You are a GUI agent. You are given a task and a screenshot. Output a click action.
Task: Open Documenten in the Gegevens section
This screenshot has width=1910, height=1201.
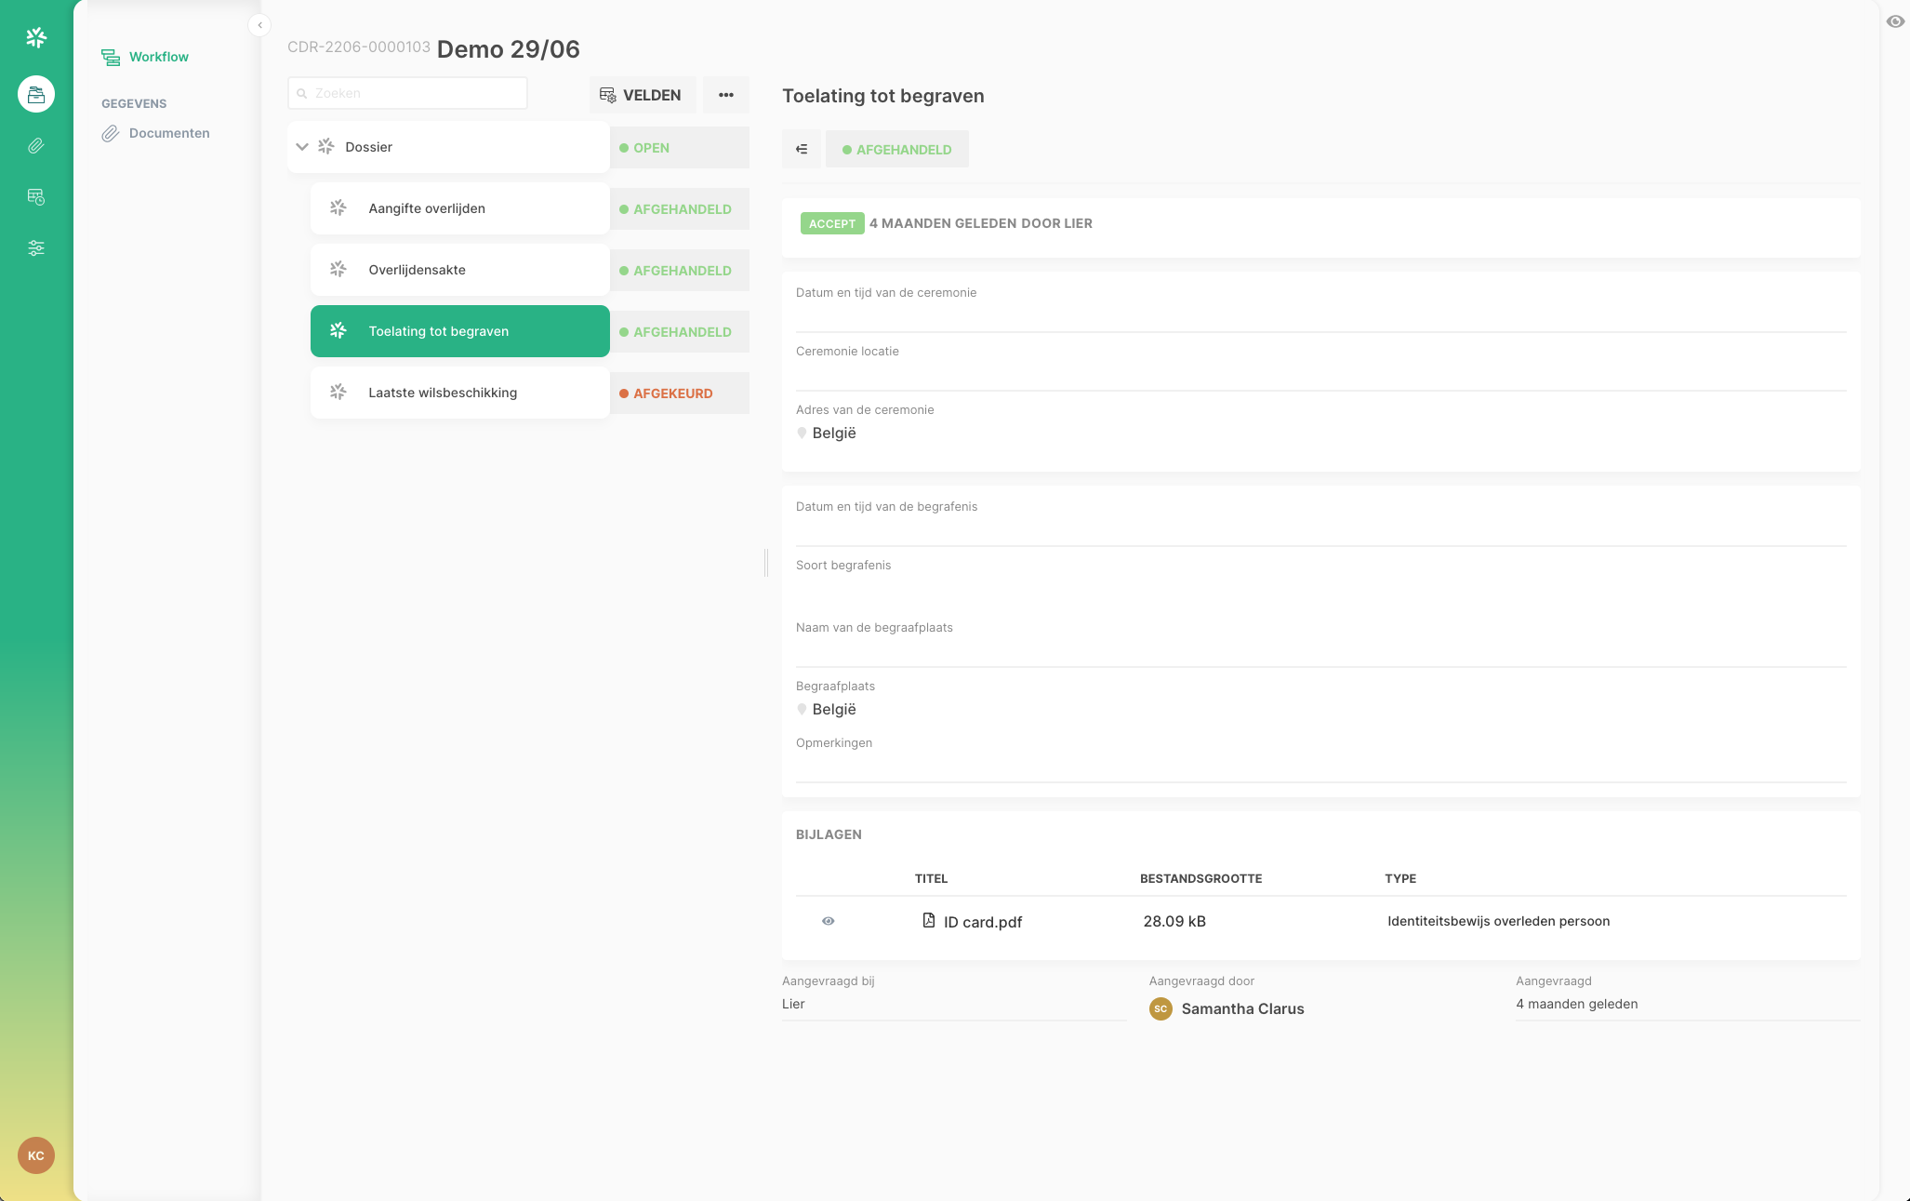click(168, 133)
